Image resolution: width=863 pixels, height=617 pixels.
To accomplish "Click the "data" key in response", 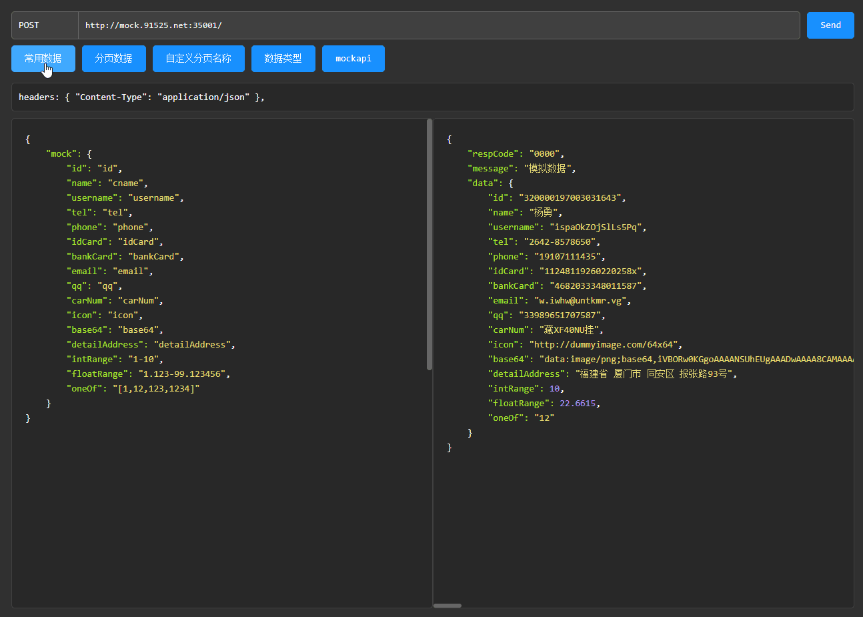I will pos(483,183).
